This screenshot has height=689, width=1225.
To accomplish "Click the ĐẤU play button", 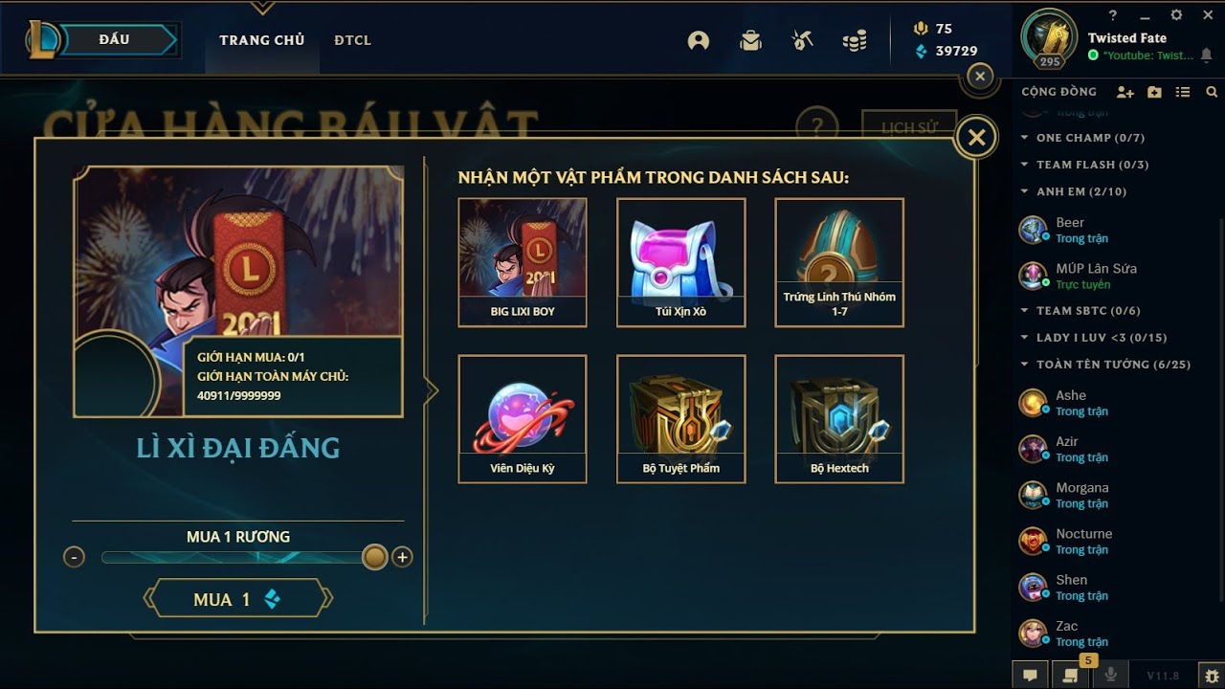I will [x=113, y=40].
